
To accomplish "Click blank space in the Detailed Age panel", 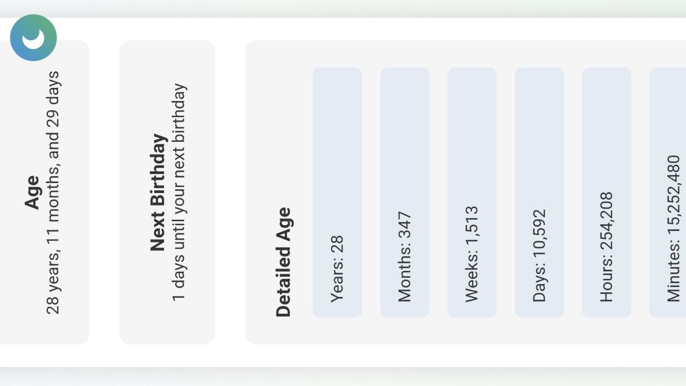I will (x=279, y=107).
